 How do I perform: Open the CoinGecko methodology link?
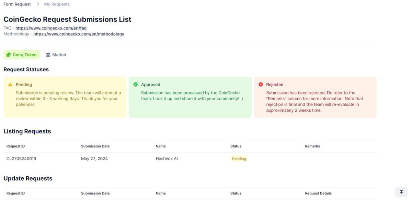coord(79,34)
